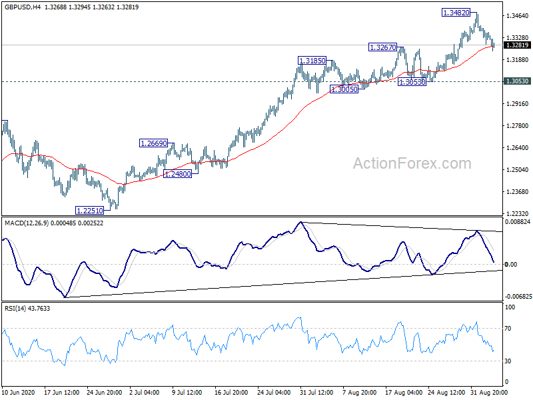This screenshot has width=533, height=400.
Task: Click the MACD -0.006825 scale value
Action: point(518,297)
